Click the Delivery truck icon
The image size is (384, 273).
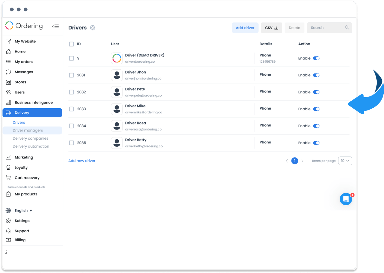click(x=9, y=113)
